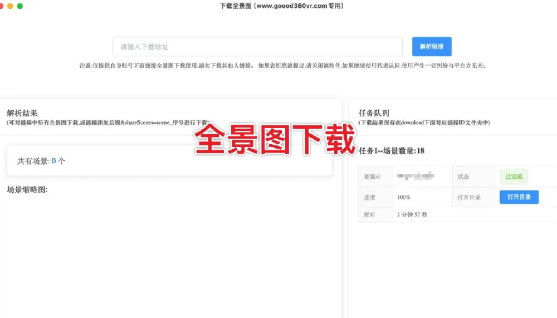Minimize the window using yellow button
Screen dimensions: 557x318
click(10, 6)
